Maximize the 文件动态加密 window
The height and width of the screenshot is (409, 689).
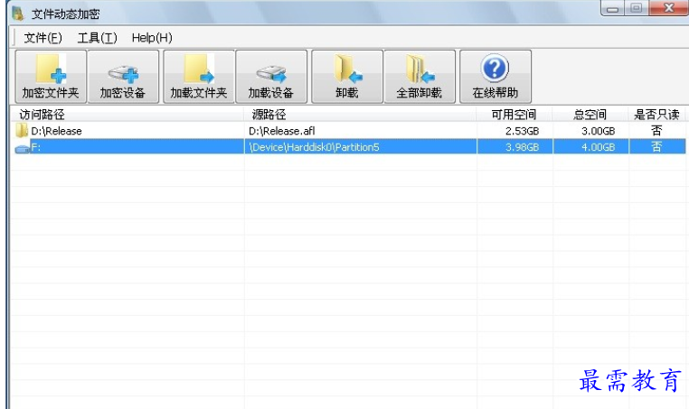tap(637, 8)
